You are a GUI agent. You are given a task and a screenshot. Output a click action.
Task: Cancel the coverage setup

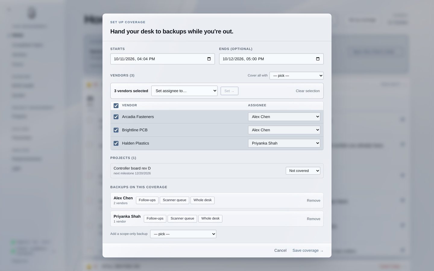(x=280, y=251)
